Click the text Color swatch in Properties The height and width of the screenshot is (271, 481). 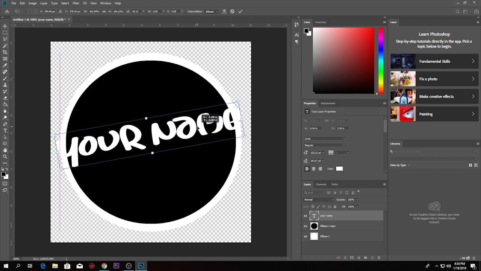(x=339, y=169)
